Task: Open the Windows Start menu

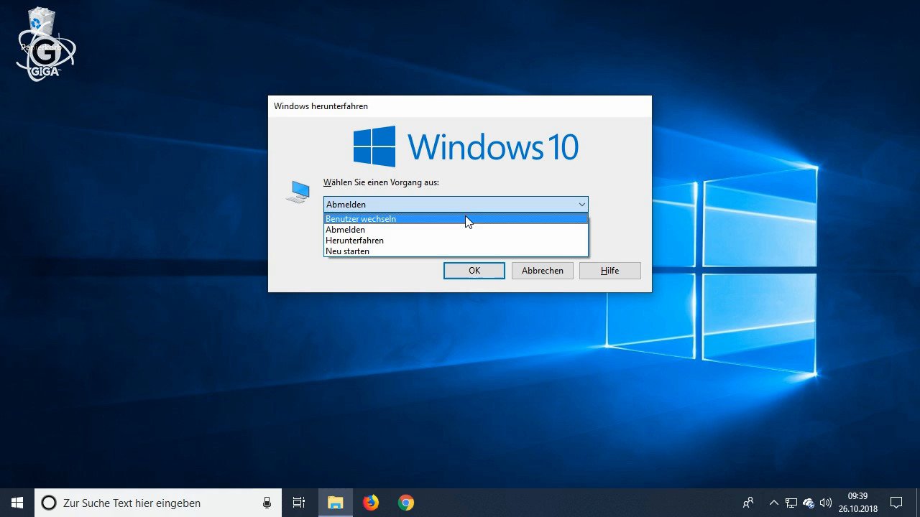Action: pyautogui.click(x=17, y=503)
